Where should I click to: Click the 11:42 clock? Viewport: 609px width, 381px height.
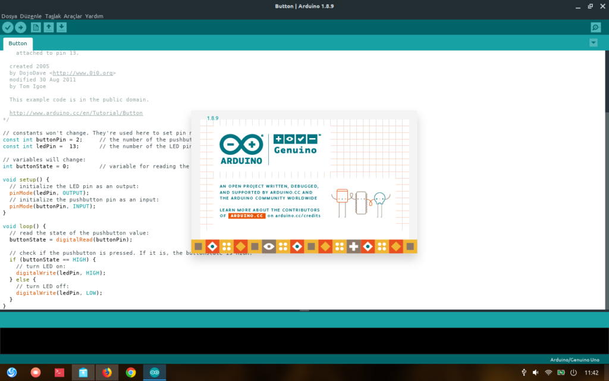coord(592,373)
